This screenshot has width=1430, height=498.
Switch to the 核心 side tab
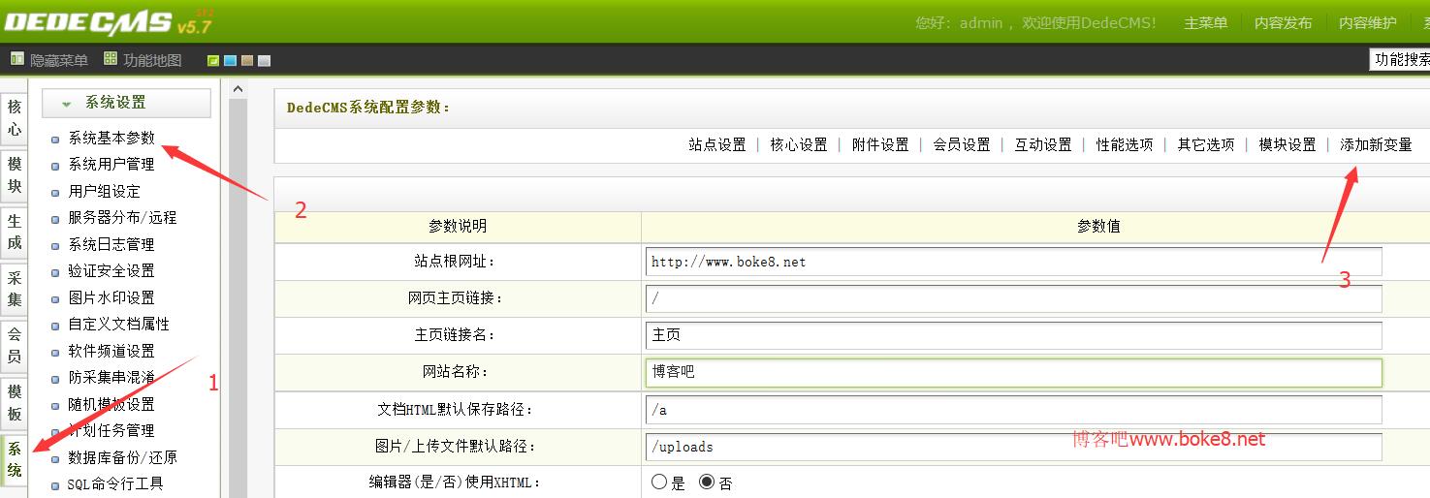point(15,118)
